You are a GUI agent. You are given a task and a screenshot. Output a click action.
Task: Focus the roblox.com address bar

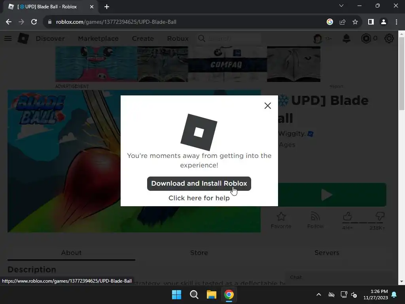(181, 22)
